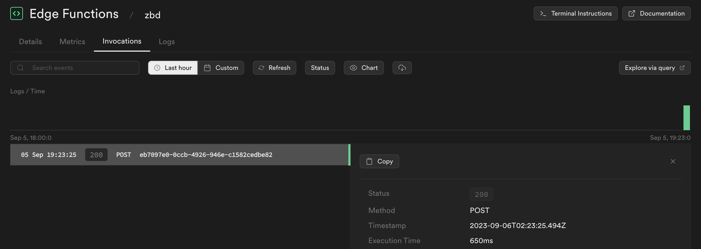
Task: Click the search magnifier icon
Action: [20, 68]
